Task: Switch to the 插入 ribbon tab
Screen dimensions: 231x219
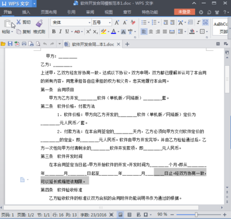Action: (26, 12)
